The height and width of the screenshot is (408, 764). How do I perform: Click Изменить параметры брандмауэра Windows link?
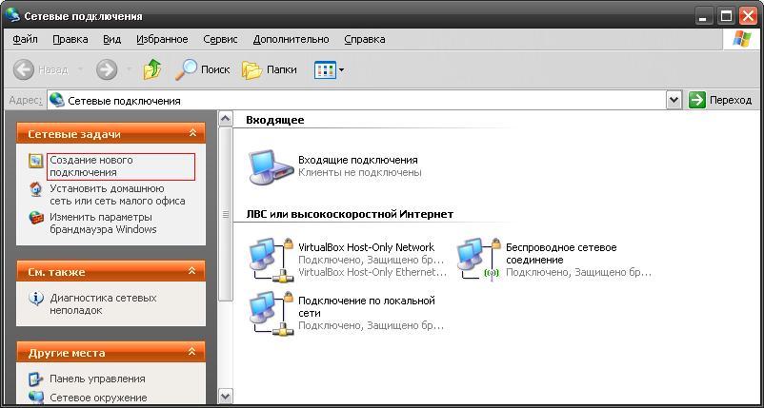coord(103,223)
